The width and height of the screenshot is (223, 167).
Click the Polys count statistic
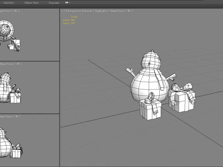(69, 20)
